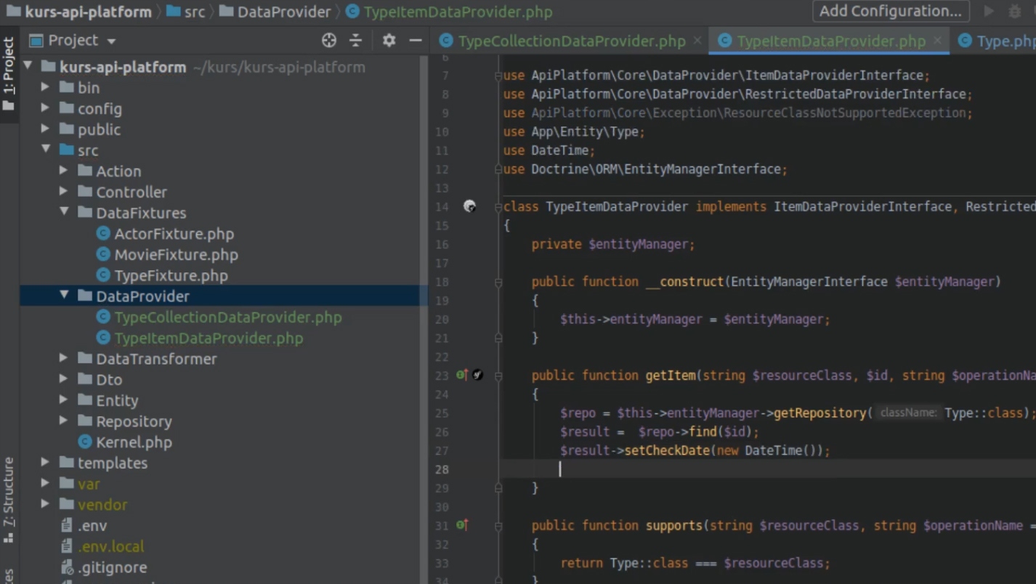Toggle the 1: Project tool window
Viewport: 1036px width, 584px height.
[9, 73]
